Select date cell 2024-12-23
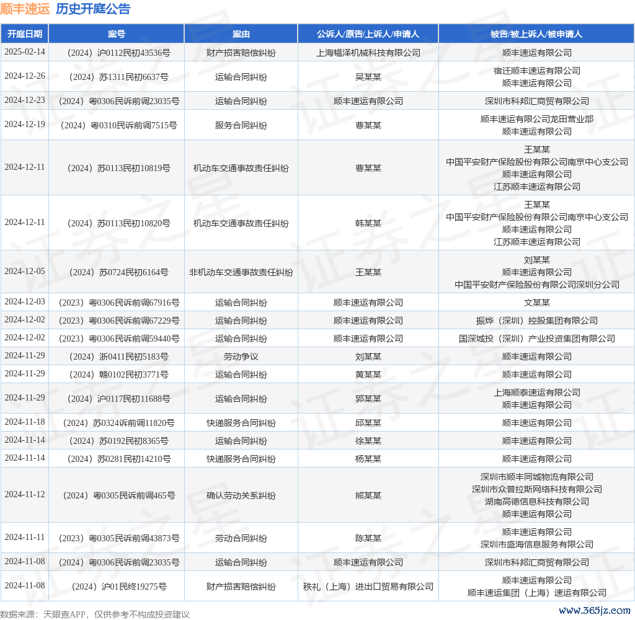This screenshot has width=635, height=620. (25, 100)
